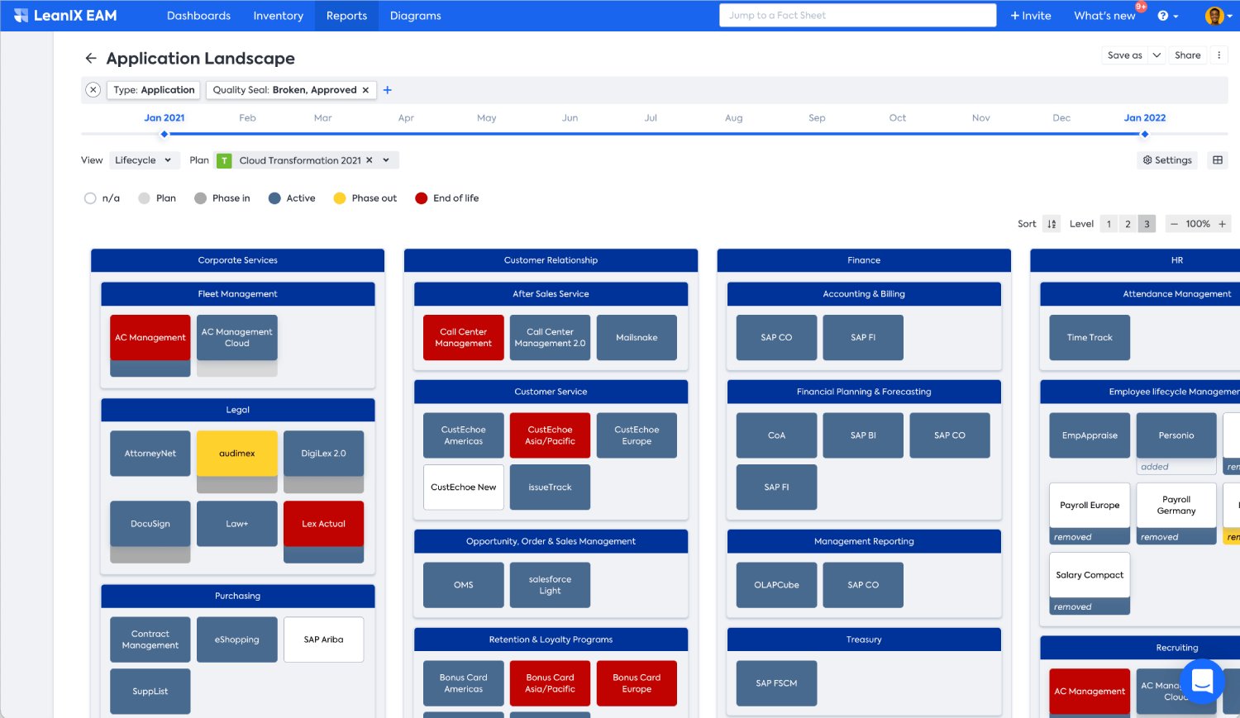Remove the Quality Seal filter
The height and width of the screenshot is (718, 1240).
365,90
